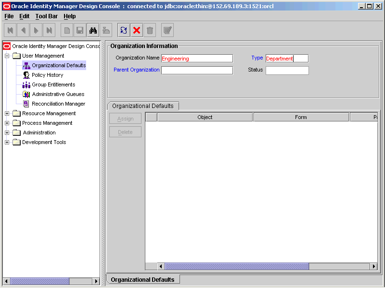Click the Save record icon
The width and height of the screenshot is (385, 288).
click(x=79, y=30)
